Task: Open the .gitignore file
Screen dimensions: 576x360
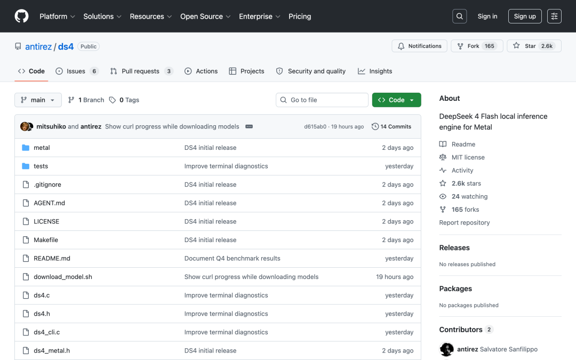Action: point(47,185)
